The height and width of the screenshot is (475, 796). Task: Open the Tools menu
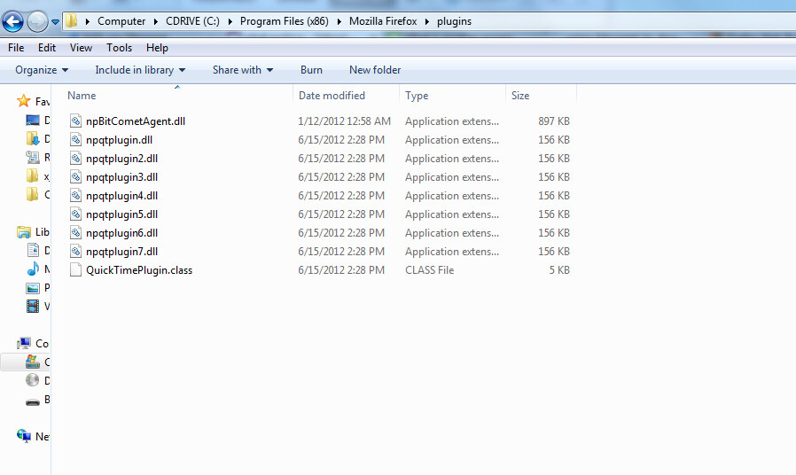click(x=119, y=48)
